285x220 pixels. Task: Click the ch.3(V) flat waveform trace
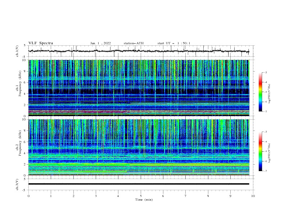point(139,184)
